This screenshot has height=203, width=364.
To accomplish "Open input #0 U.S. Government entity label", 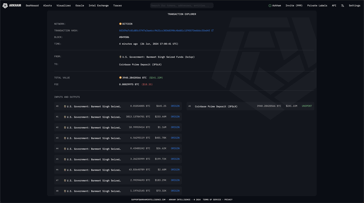I will pos(94,107).
